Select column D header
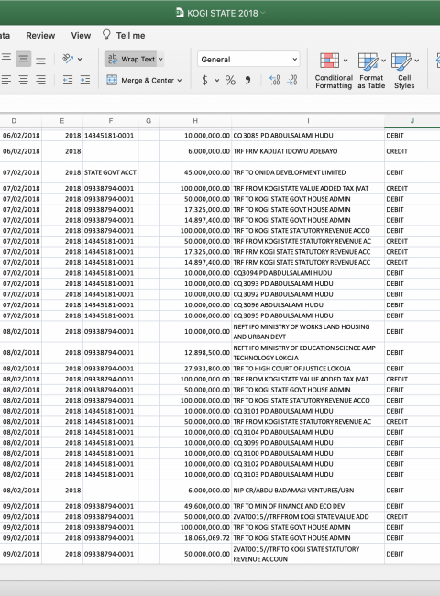 click(14, 121)
